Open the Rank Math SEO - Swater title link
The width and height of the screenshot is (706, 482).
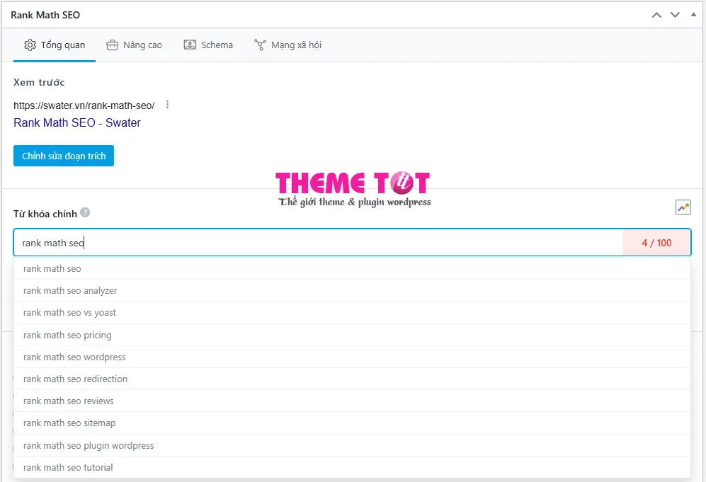[x=77, y=123]
